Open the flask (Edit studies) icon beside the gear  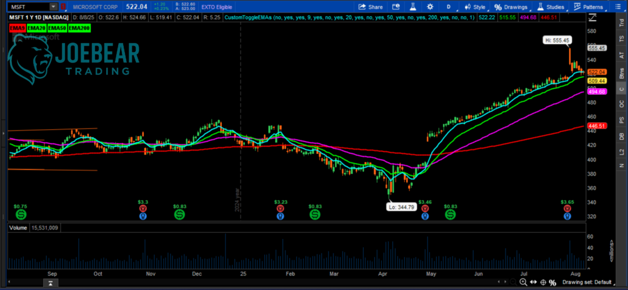point(413,7)
